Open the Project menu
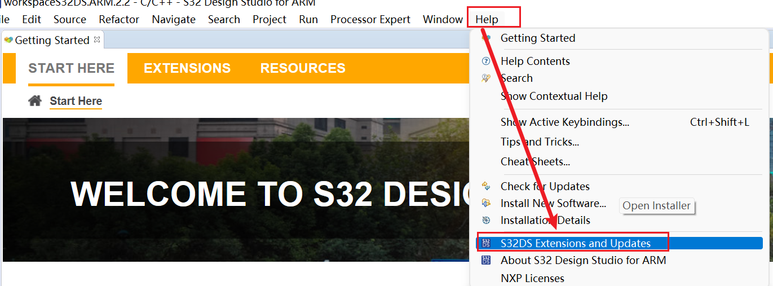The image size is (773, 286). click(x=270, y=19)
